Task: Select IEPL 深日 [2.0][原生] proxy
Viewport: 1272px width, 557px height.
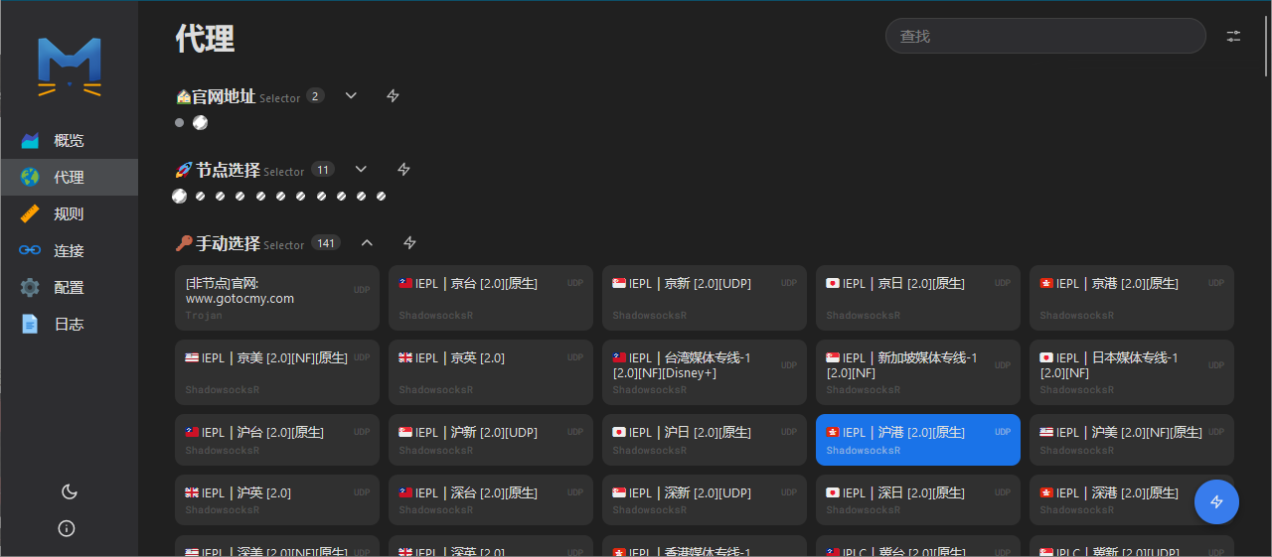Action: 918,500
